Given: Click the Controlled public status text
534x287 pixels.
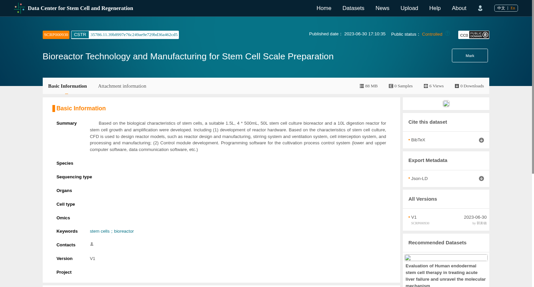Looking at the screenshot, I should coord(432,34).
